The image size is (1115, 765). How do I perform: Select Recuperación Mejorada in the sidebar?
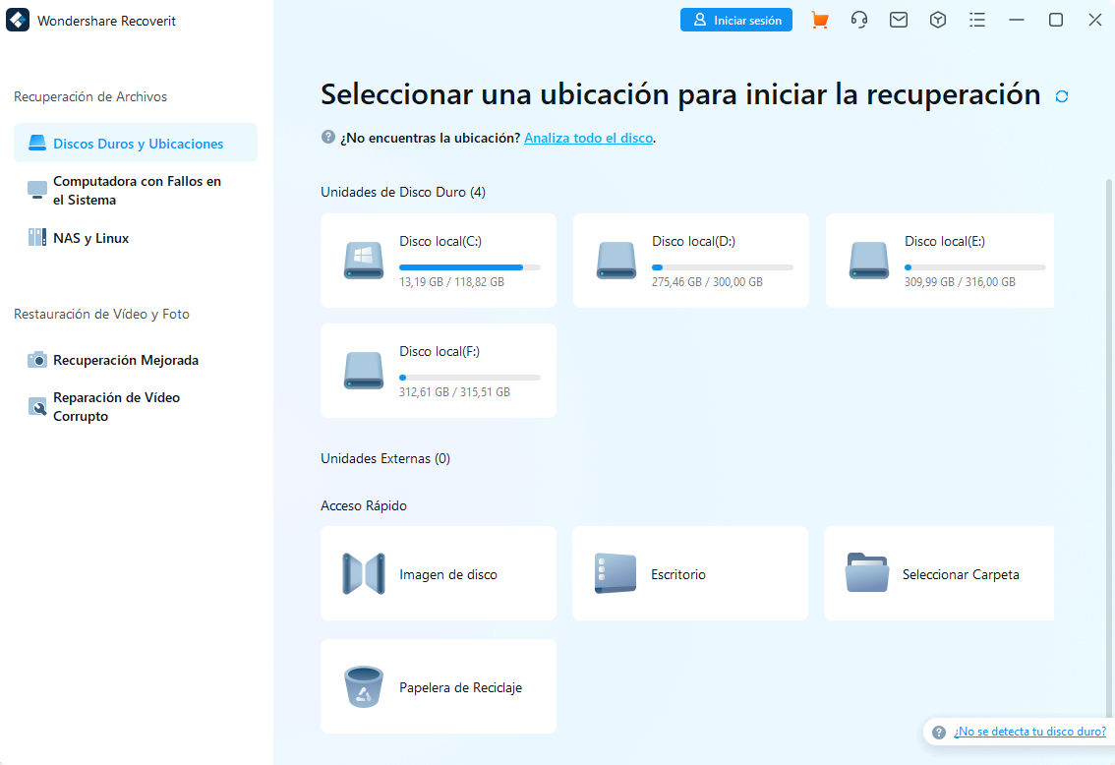(135, 360)
